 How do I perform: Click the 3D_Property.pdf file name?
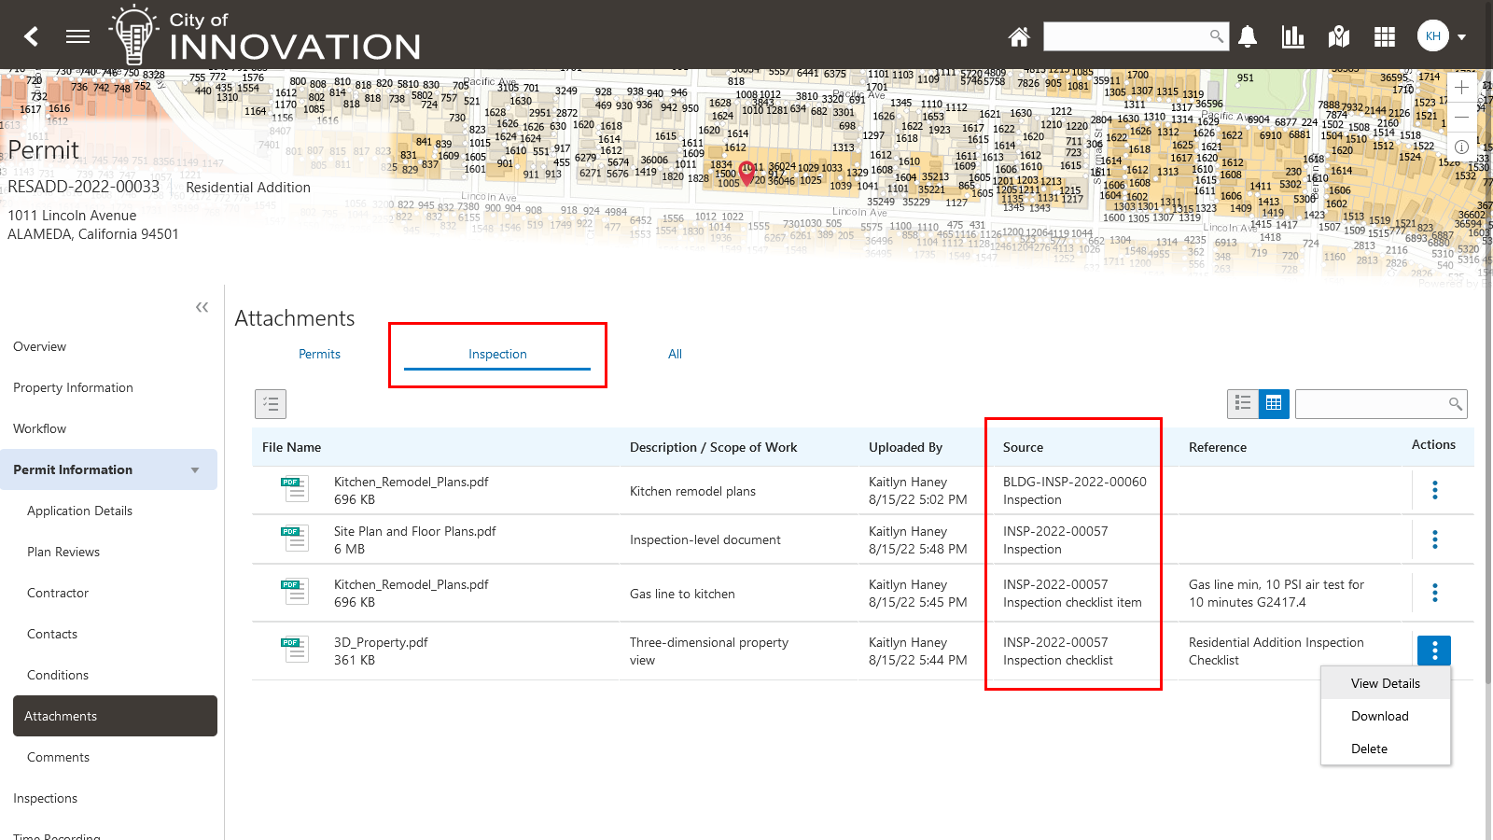pyautogui.click(x=381, y=642)
